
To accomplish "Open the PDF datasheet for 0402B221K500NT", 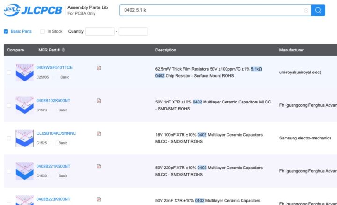I will [99, 166].
